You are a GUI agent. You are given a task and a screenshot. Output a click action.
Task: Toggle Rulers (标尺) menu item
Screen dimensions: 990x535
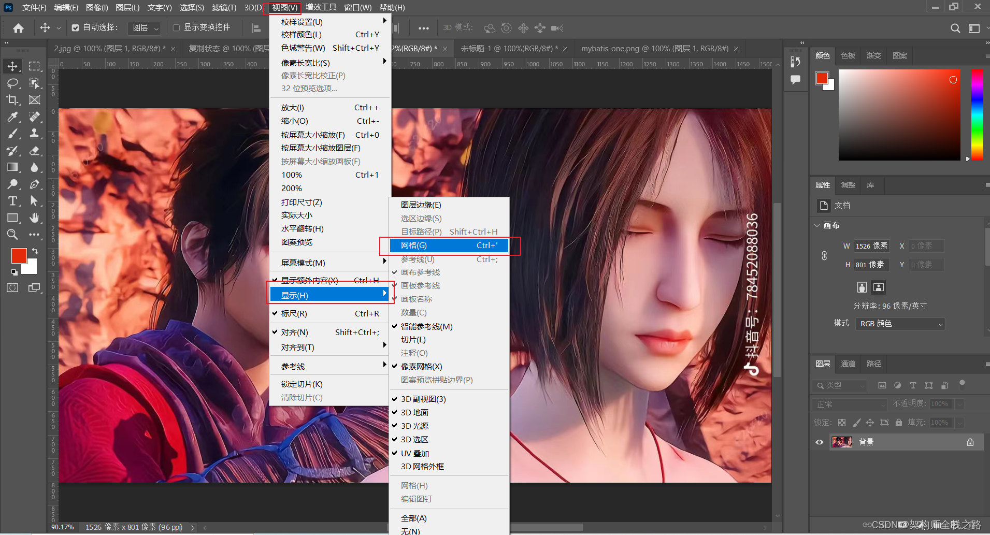click(329, 313)
